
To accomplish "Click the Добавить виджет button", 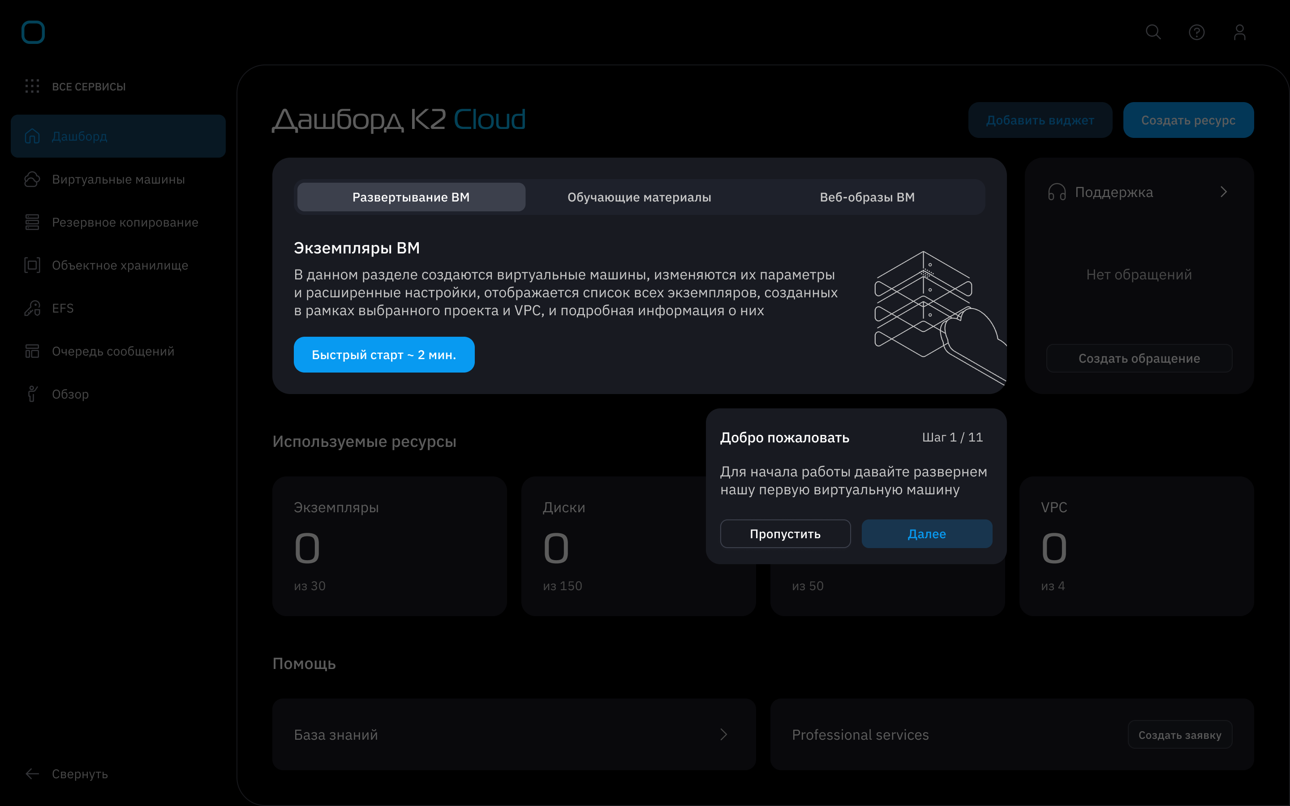I will [x=1040, y=120].
